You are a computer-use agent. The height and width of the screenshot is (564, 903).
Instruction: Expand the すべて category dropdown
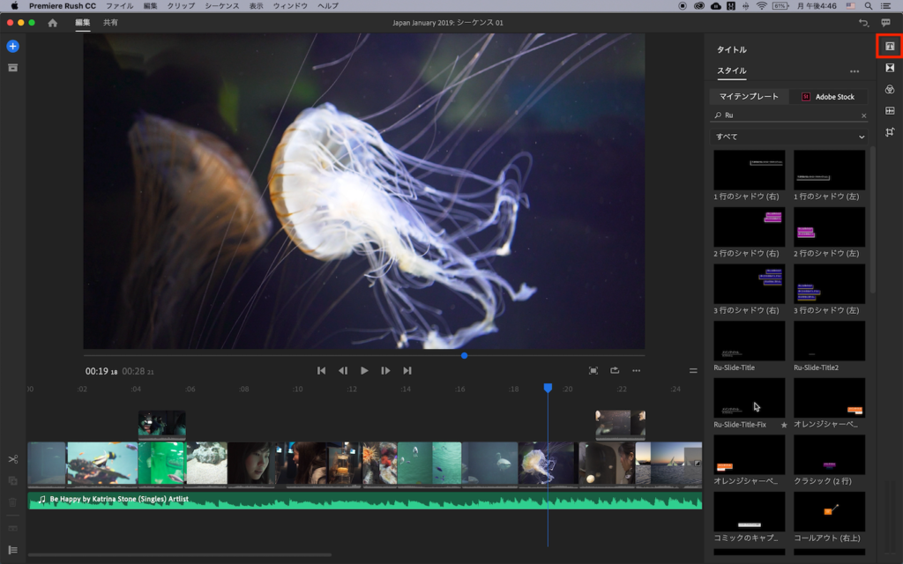pyautogui.click(x=789, y=137)
